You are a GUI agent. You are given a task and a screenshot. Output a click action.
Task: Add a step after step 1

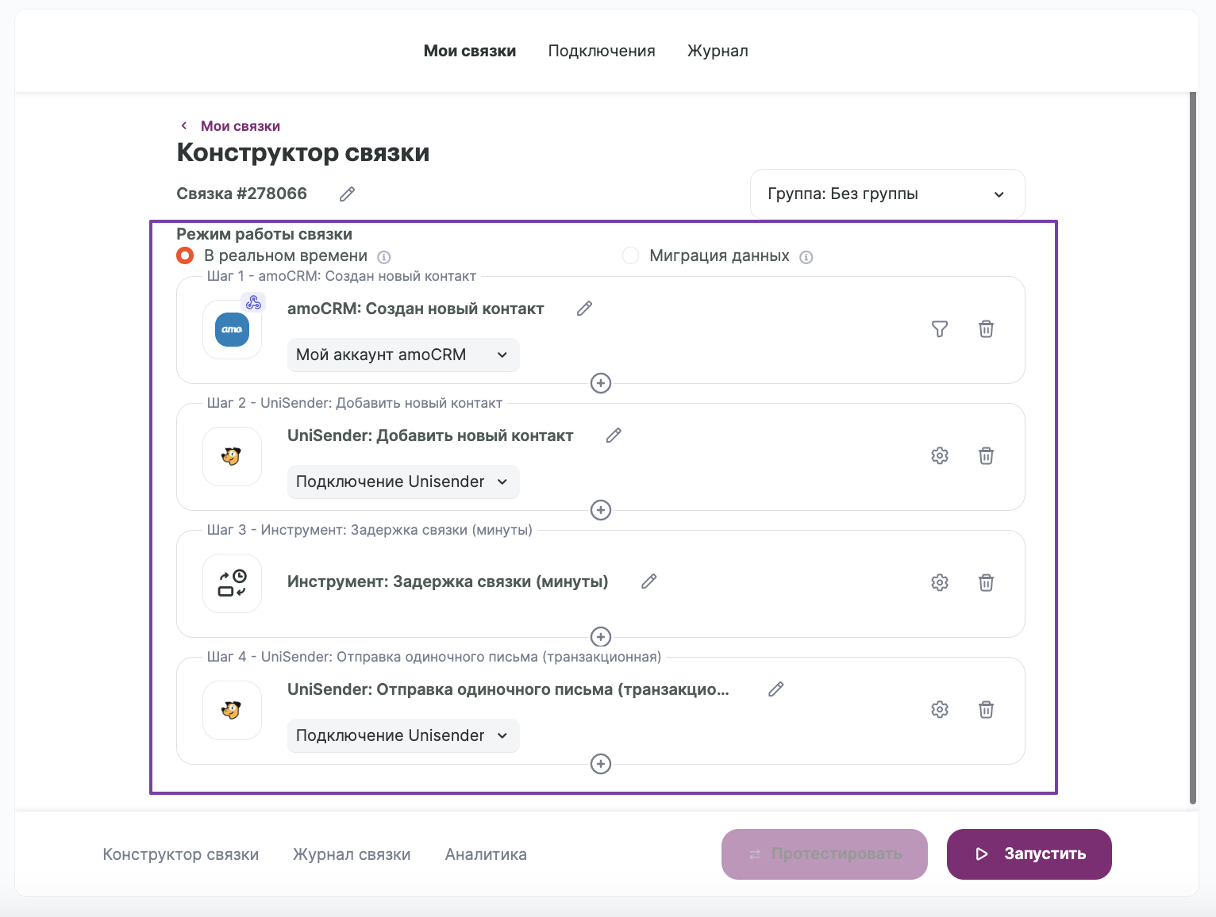click(601, 383)
